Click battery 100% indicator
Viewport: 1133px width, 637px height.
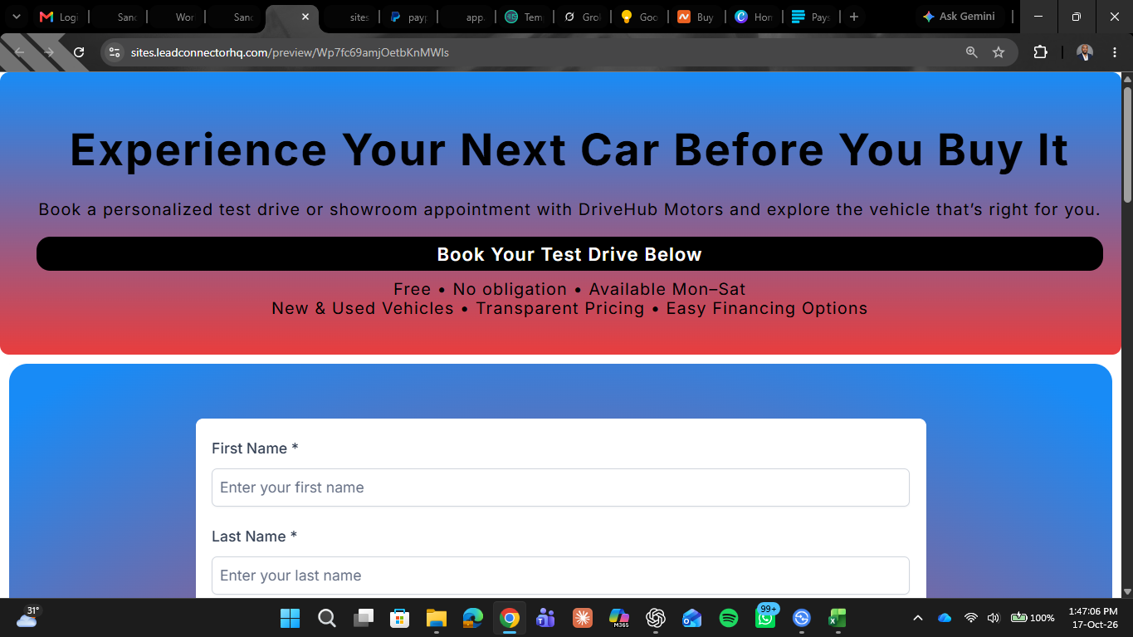tap(1033, 618)
